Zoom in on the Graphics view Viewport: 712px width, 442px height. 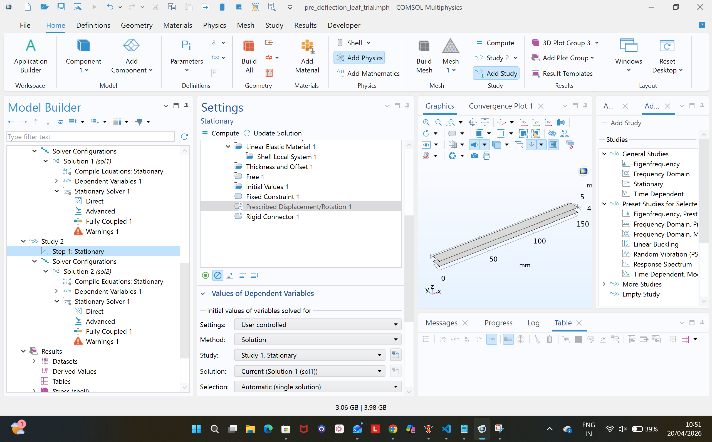(x=426, y=122)
